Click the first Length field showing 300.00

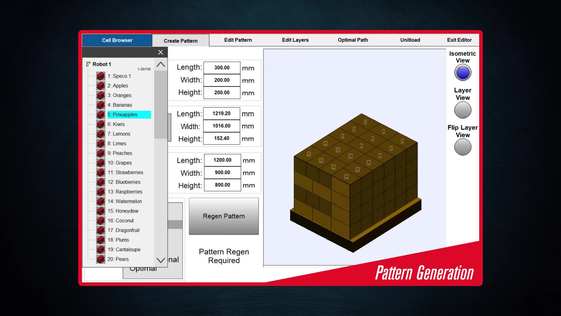222,68
